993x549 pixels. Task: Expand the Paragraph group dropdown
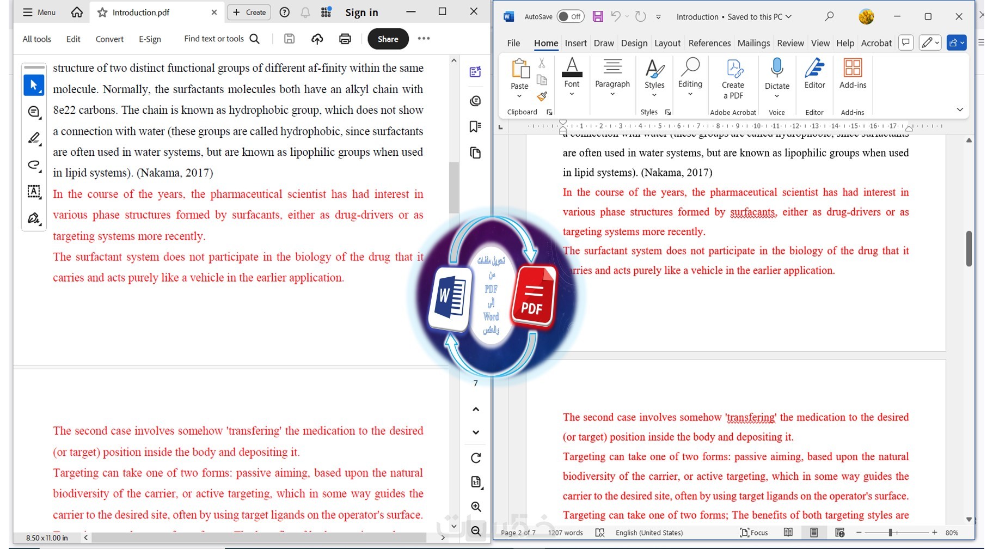point(612,94)
